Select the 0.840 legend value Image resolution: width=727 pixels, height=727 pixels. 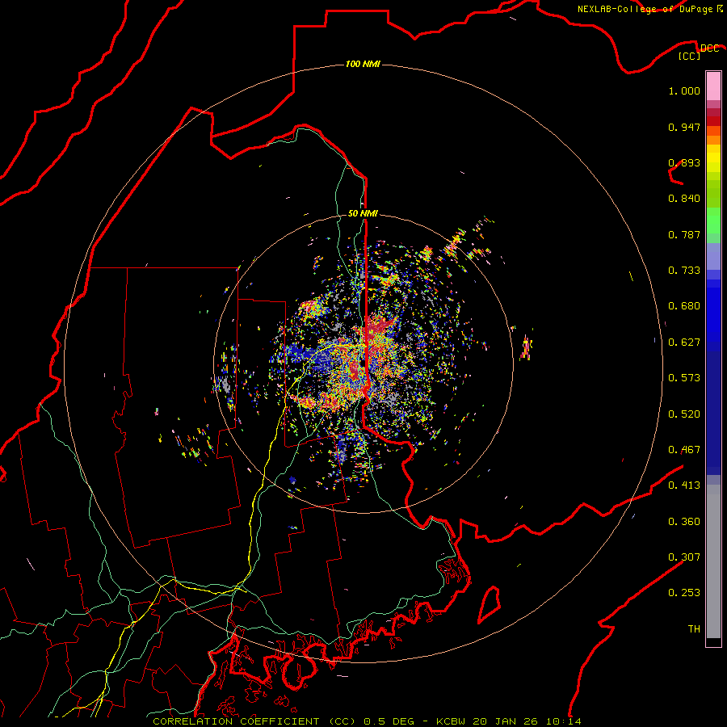684,199
